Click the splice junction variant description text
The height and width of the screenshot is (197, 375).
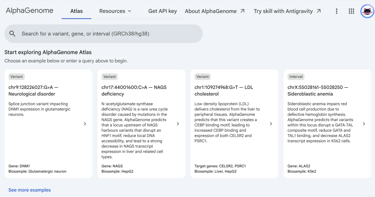pos(40,109)
